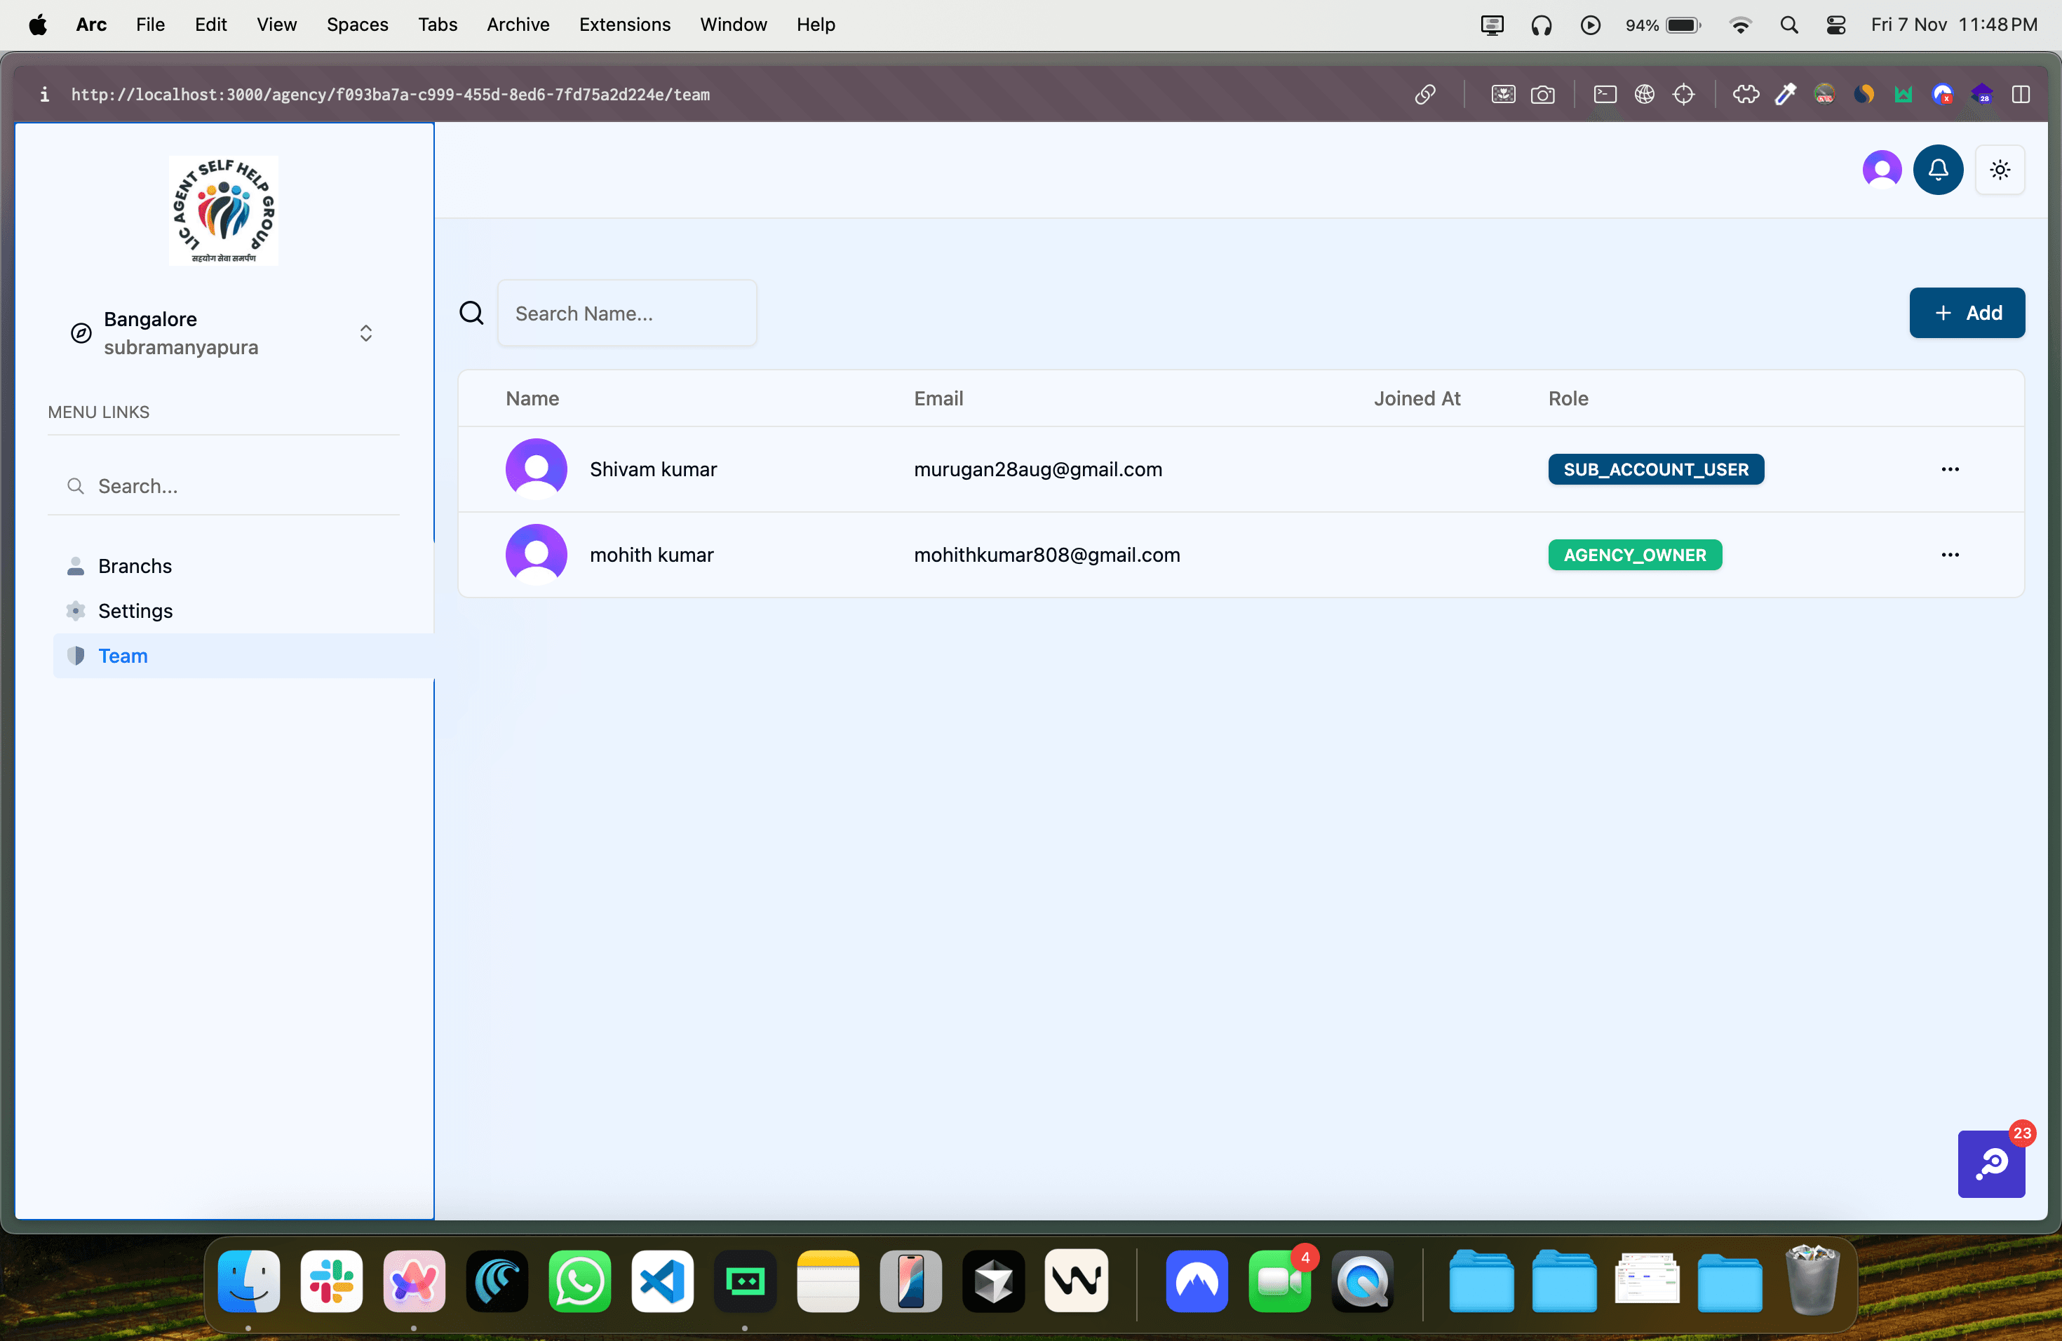2062x1341 pixels.
Task: Toggle the split view sidebar icon
Action: coord(2021,95)
